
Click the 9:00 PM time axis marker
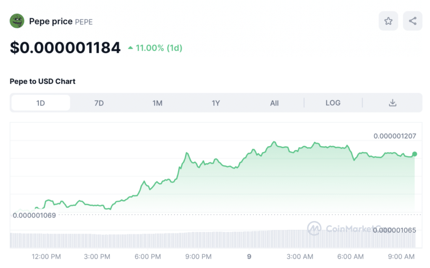[198, 256]
